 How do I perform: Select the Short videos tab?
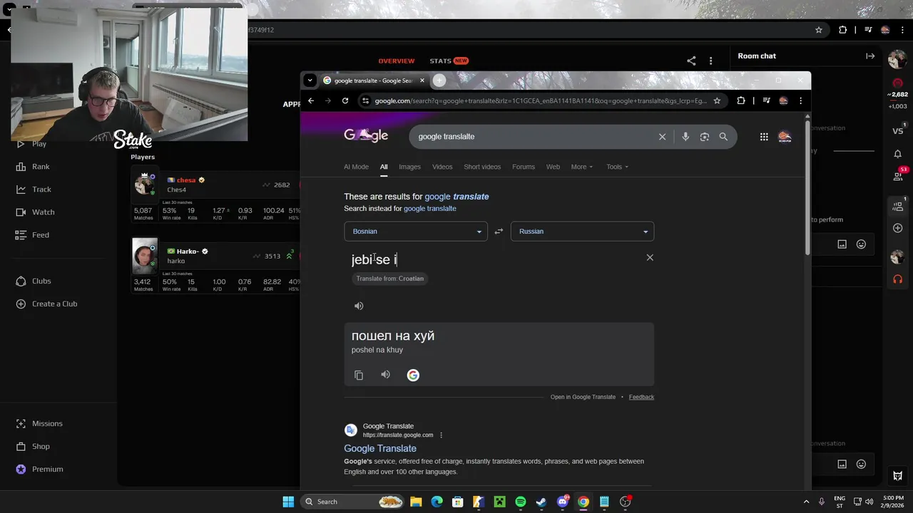click(x=482, y=167)
